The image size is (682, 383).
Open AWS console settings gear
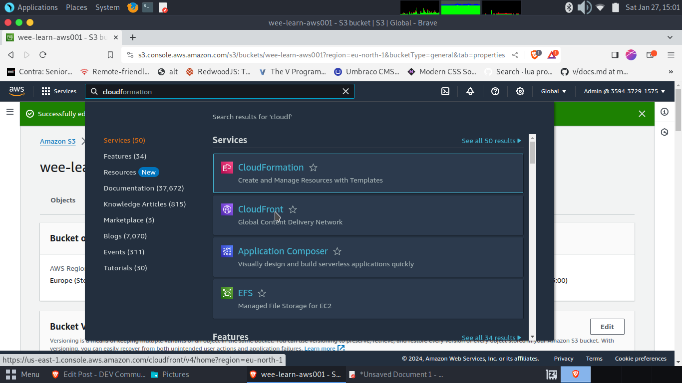(520, 91)
